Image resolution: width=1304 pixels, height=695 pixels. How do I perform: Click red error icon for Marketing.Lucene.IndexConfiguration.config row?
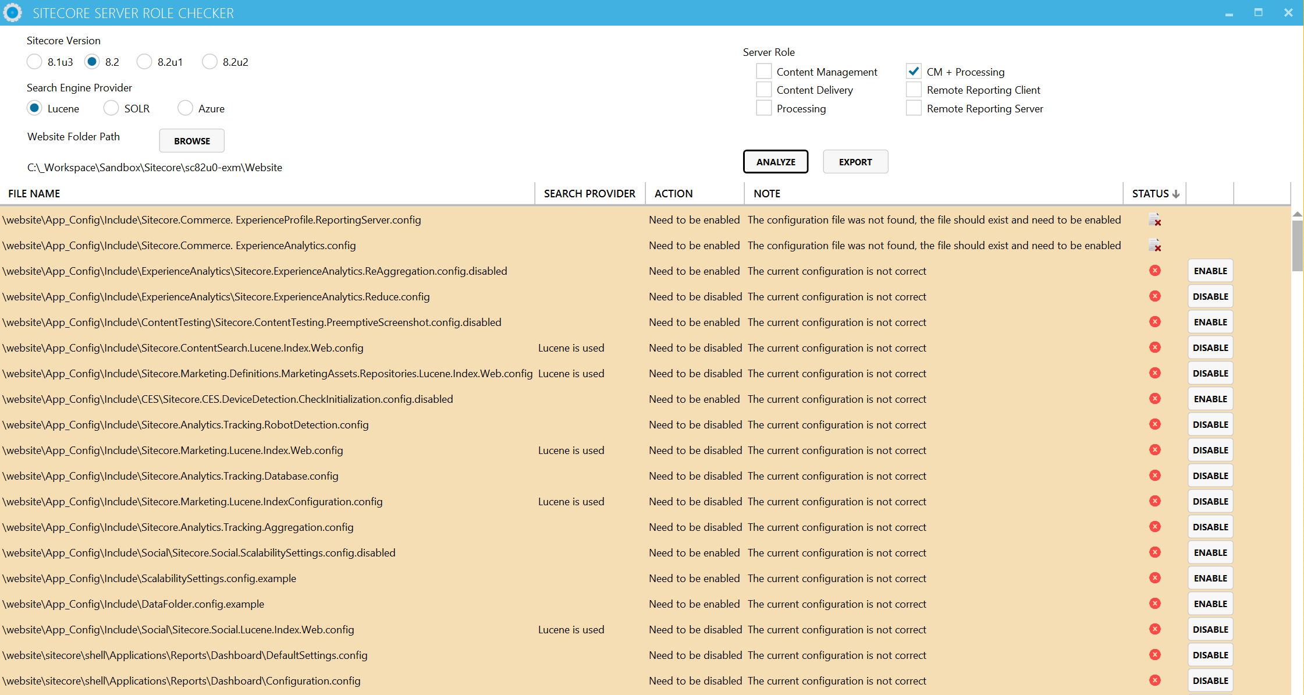[x=1155, y=501]
